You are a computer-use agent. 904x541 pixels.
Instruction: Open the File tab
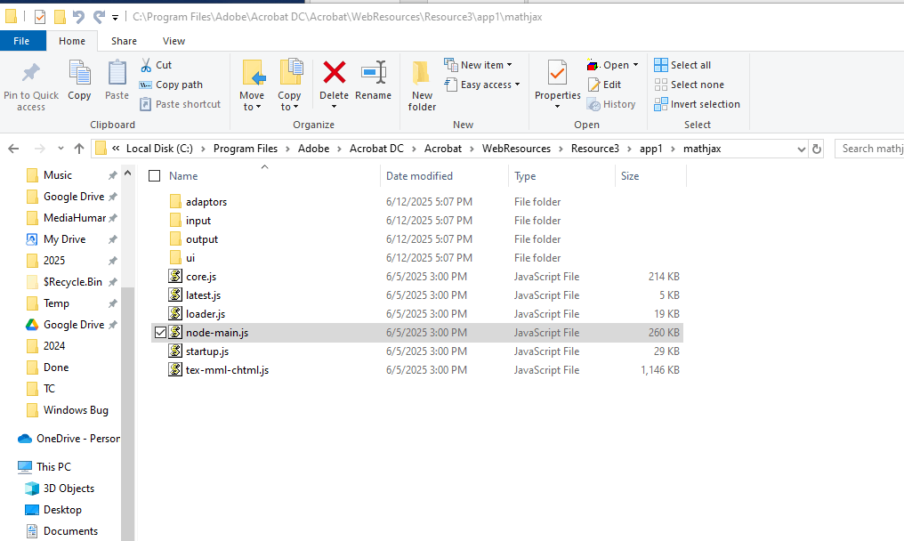click(22, 41)
